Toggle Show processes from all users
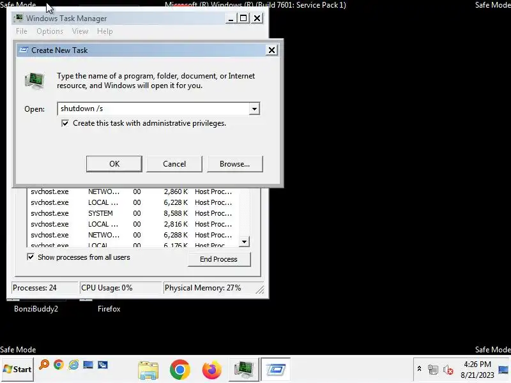The image size is (511, 383). pyautogui.click(x=31, y=257)
